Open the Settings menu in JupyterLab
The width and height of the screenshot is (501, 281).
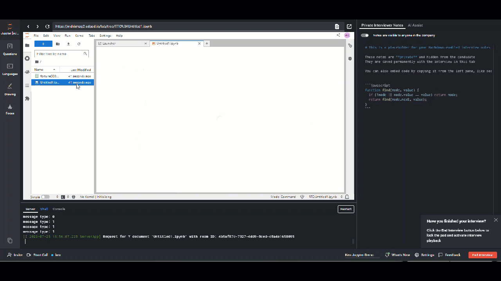105,36
